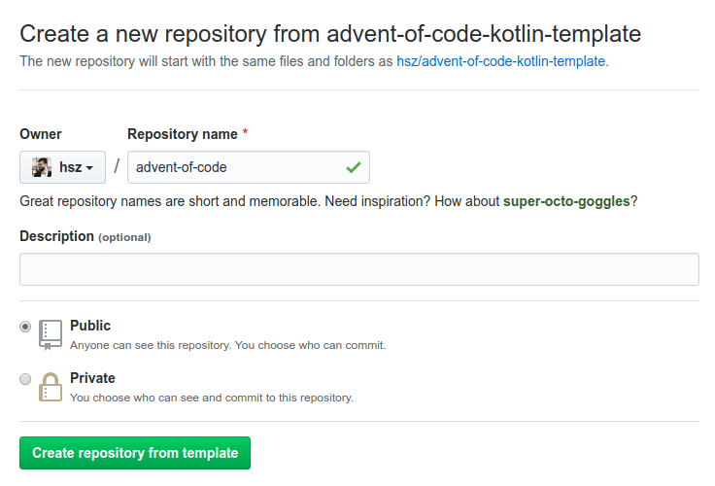Open the hsz/advent-of-code-kotlin-template link
Viewport: 715px width, 486px height.
pos(500,61)
